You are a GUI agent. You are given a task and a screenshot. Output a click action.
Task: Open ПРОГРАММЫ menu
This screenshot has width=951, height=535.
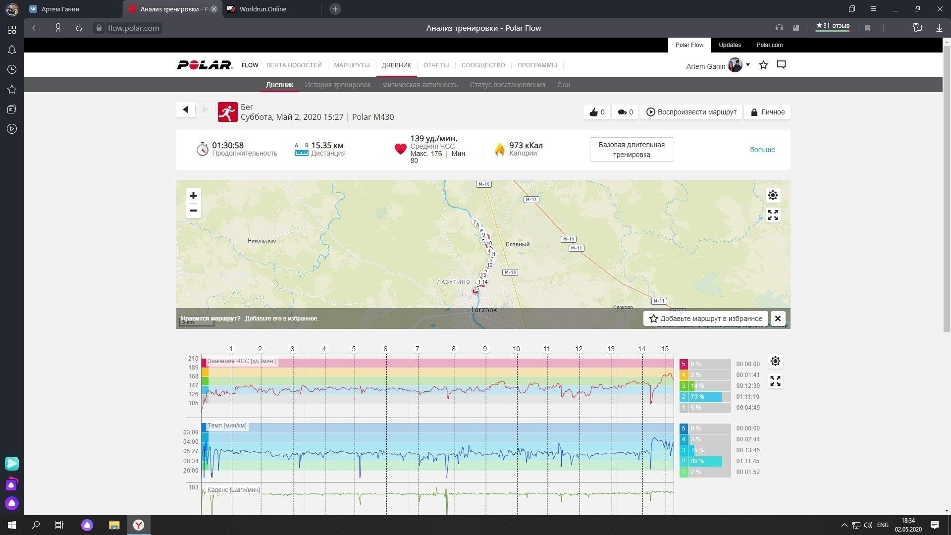[537, 65]
